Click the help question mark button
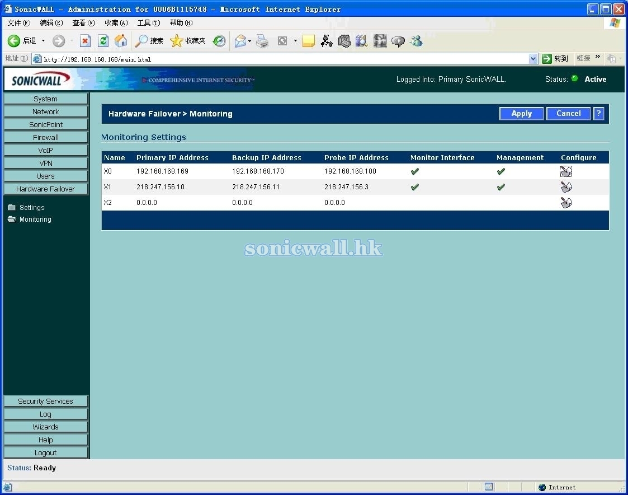 pos(598,114)
